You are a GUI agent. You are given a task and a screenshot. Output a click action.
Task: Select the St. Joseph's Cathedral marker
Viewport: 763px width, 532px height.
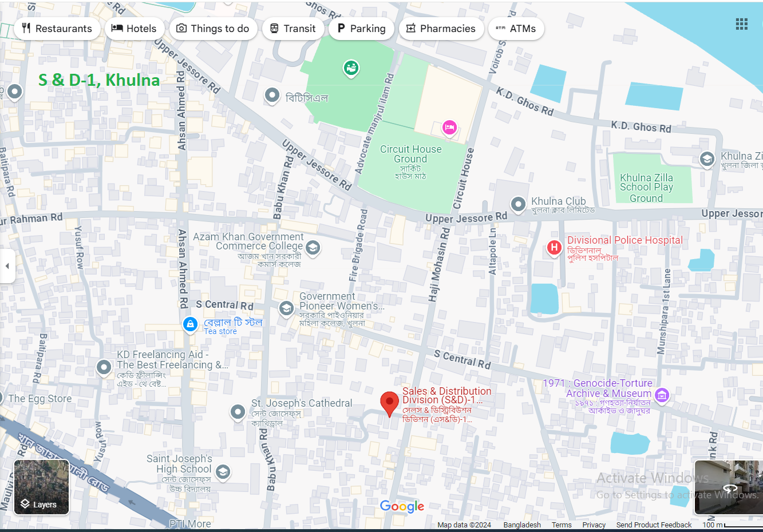tap(238, 411)
